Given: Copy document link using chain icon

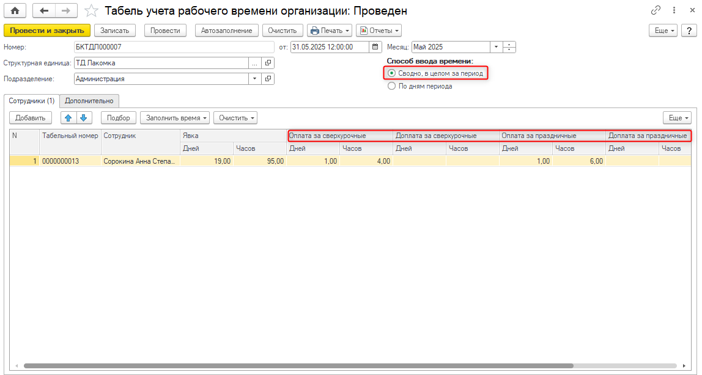Looking at the screenshot, I should point(656,10).
